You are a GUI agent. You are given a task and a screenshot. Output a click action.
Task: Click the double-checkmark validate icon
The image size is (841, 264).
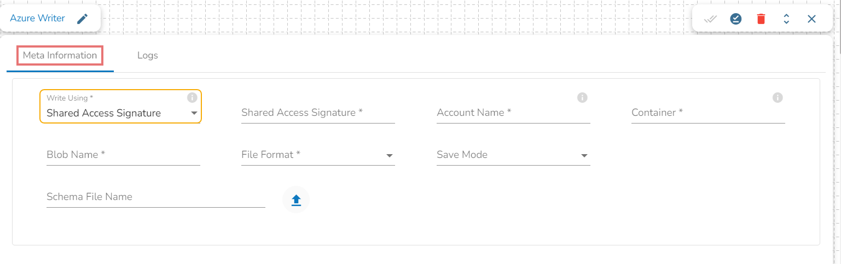(710, 19)
